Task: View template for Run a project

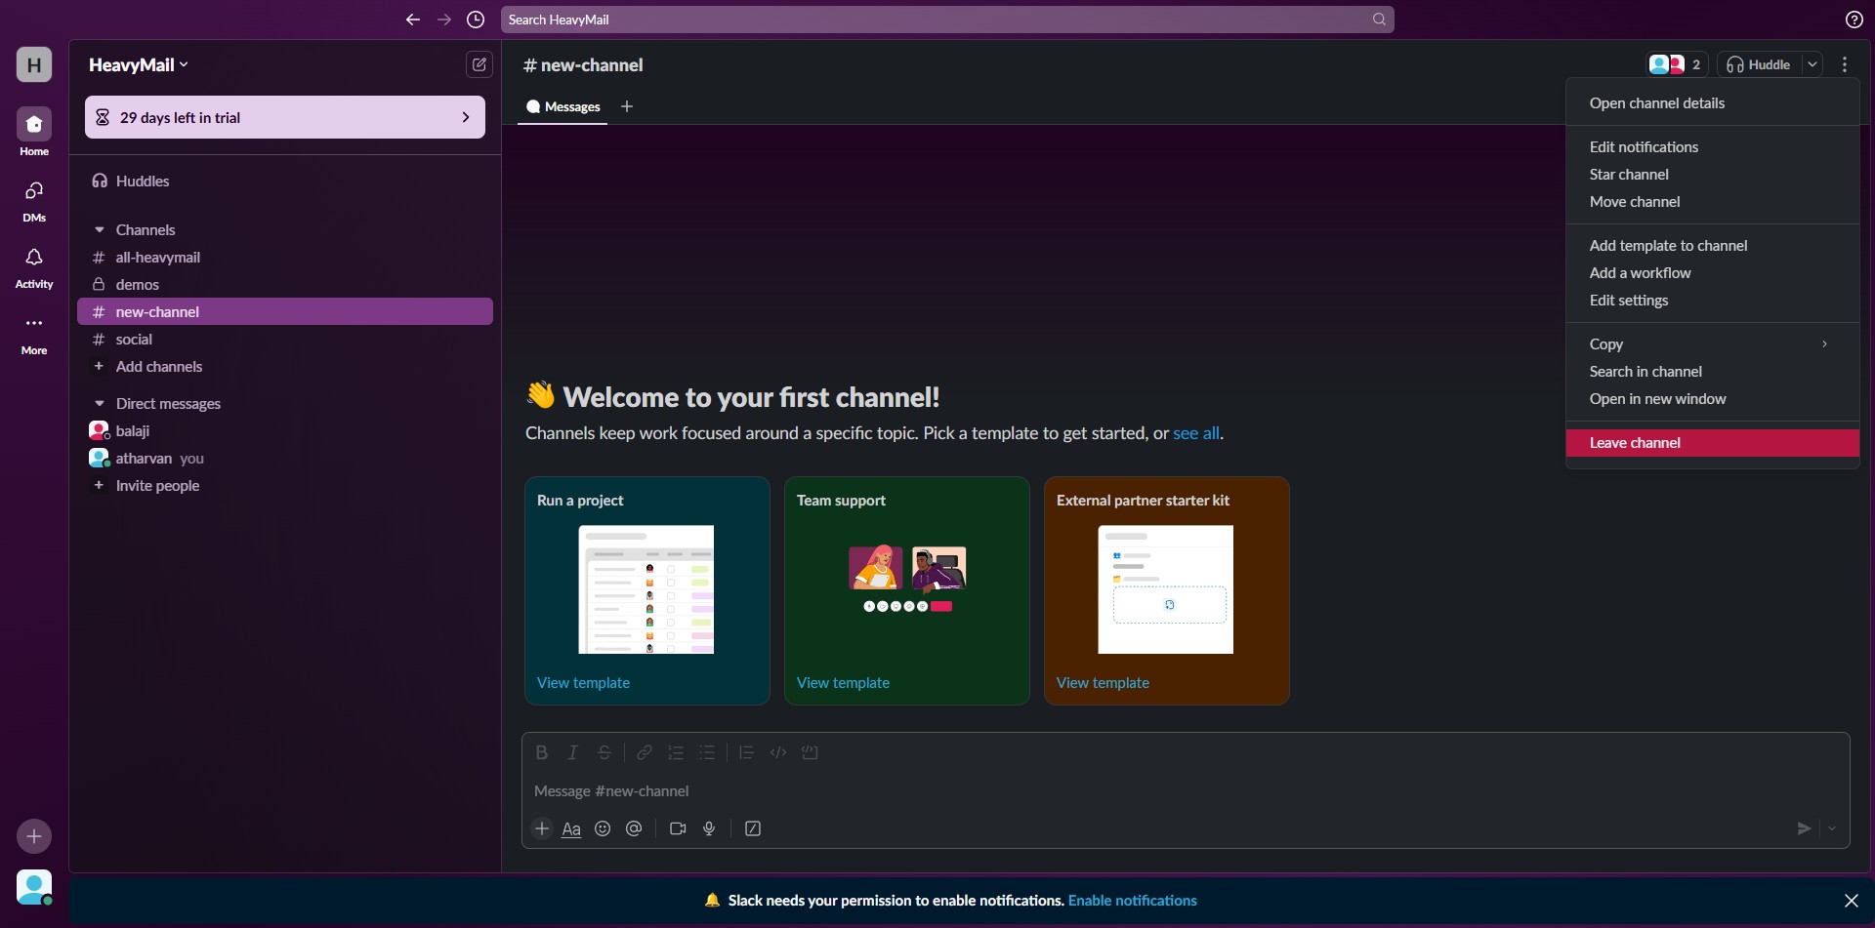Action: (x=583, y=683)
